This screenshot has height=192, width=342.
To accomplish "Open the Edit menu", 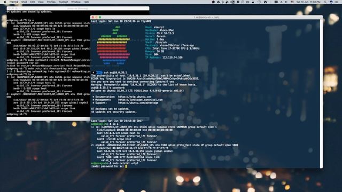I will [x=33, y=2].
